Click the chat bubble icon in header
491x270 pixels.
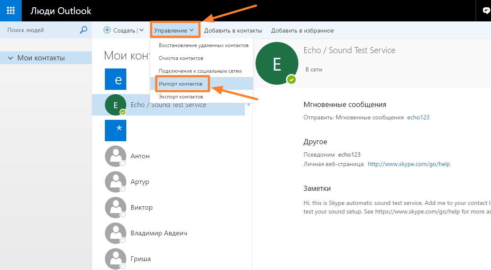click(x=486, y=11)
